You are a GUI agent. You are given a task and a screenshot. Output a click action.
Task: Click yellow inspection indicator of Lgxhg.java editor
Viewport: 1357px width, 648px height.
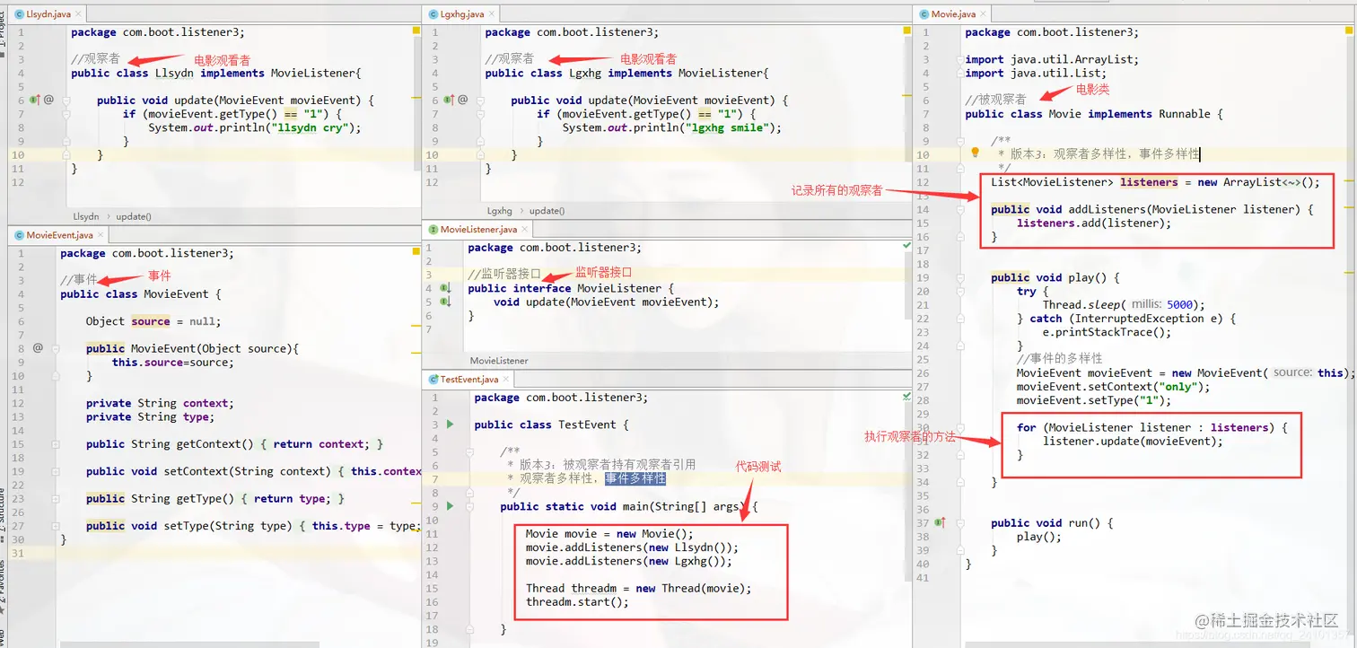click(x=906, y=31)
